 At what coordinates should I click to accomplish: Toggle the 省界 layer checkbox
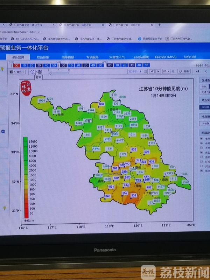(201, 138)
